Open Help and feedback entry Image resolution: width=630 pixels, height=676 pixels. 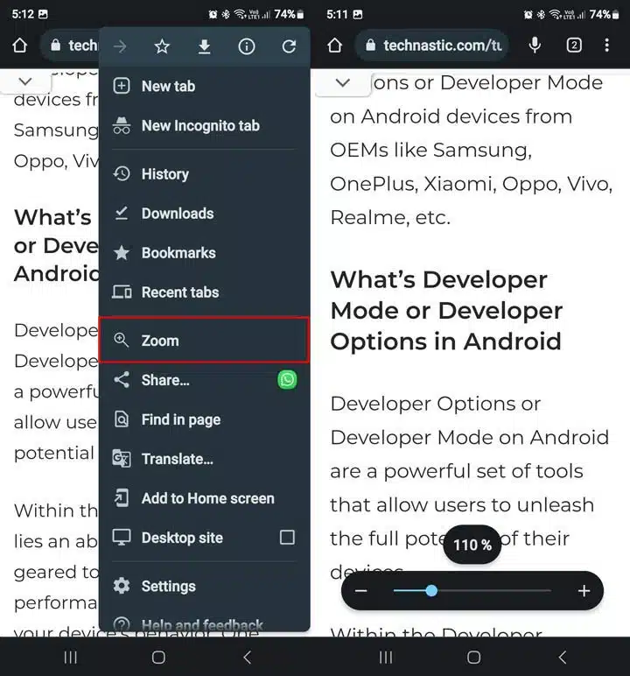(204, 623)
